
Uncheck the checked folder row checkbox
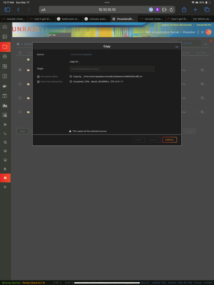click(x=20, y=70)
